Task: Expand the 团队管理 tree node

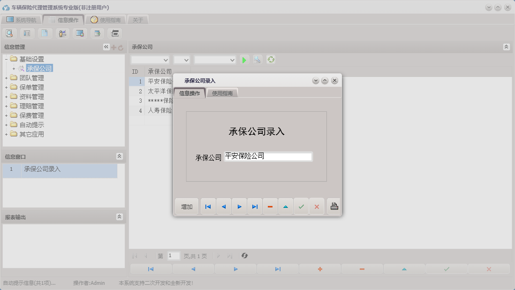Action: [x=5, y=78]
